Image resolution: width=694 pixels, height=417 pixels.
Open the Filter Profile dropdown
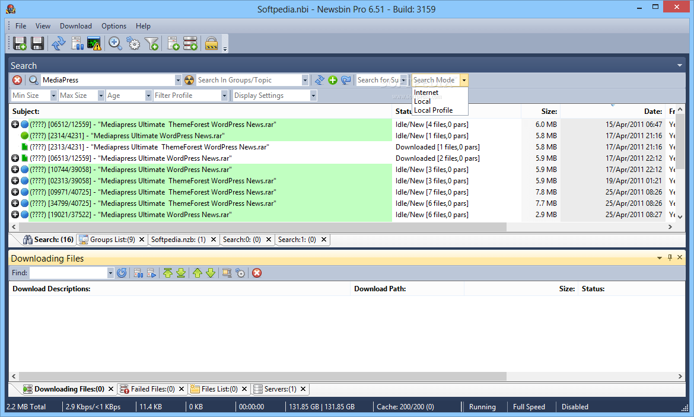[x=224, y=95]
